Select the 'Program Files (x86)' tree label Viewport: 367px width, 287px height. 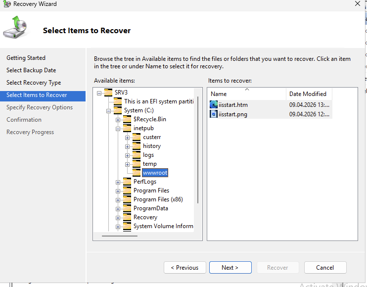coord(158,199)
